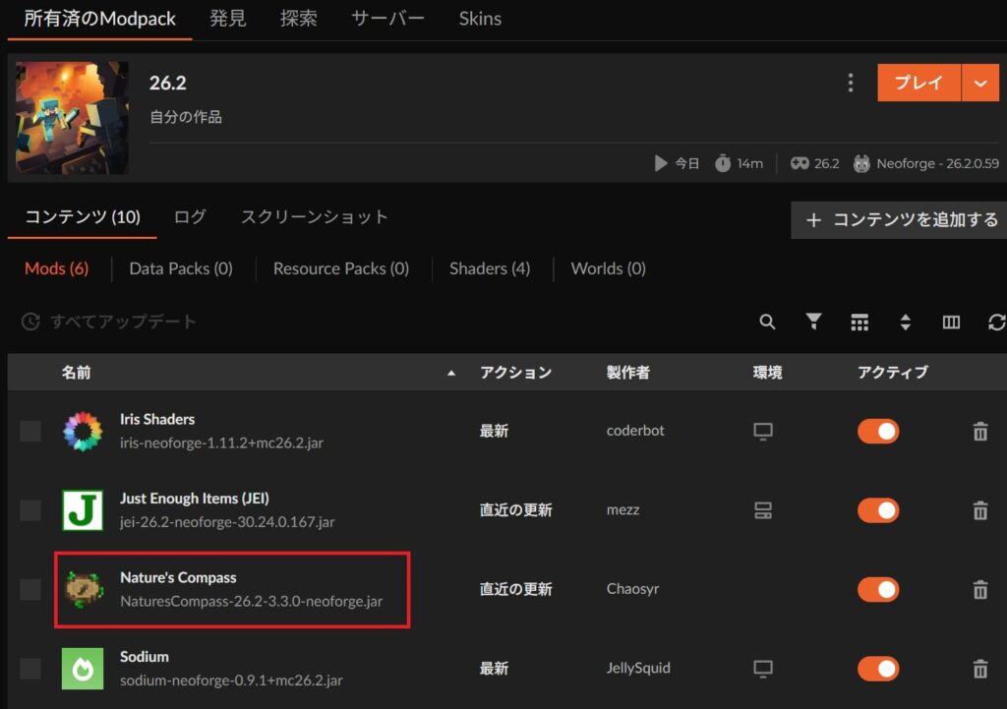Click the orange プレイ button
Image resolution: width=1007 pixels, height=709 pixels.
(919, 83)
